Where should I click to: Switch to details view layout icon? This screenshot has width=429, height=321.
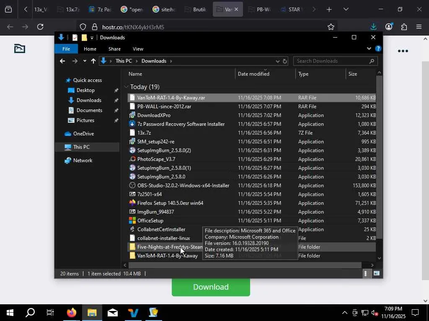366,273
